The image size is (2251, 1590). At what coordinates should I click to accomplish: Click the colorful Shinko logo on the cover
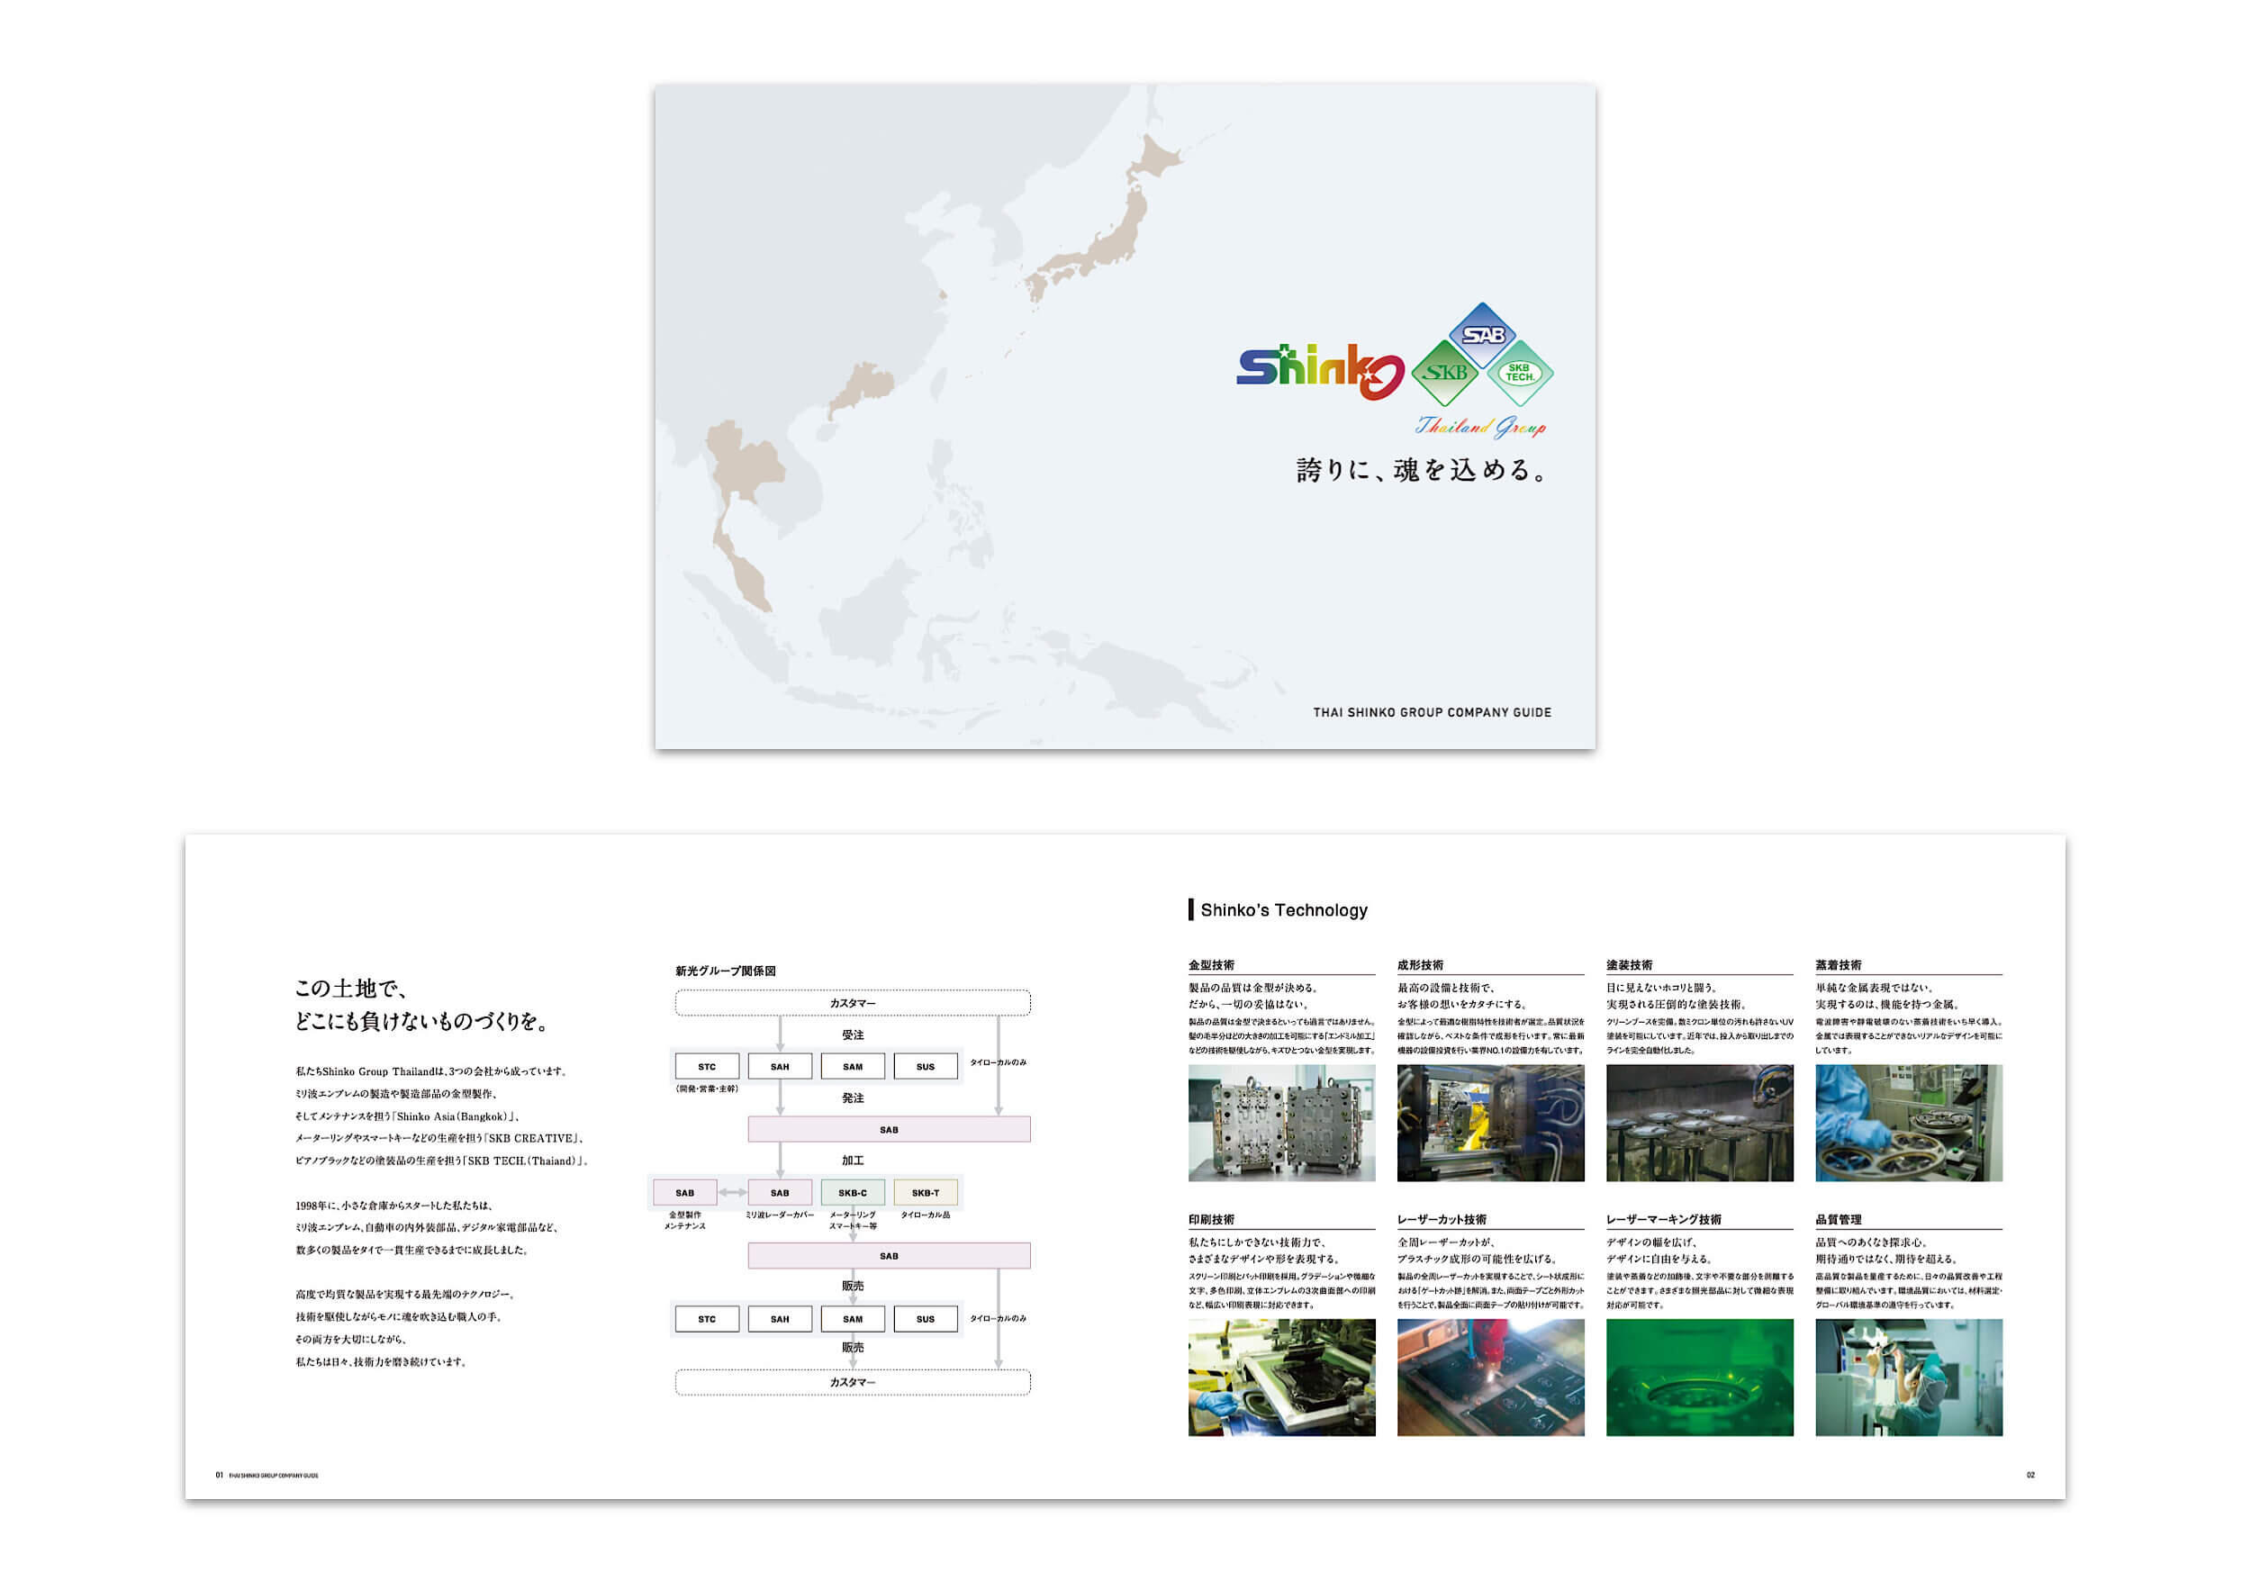(x=1321, y=371)
